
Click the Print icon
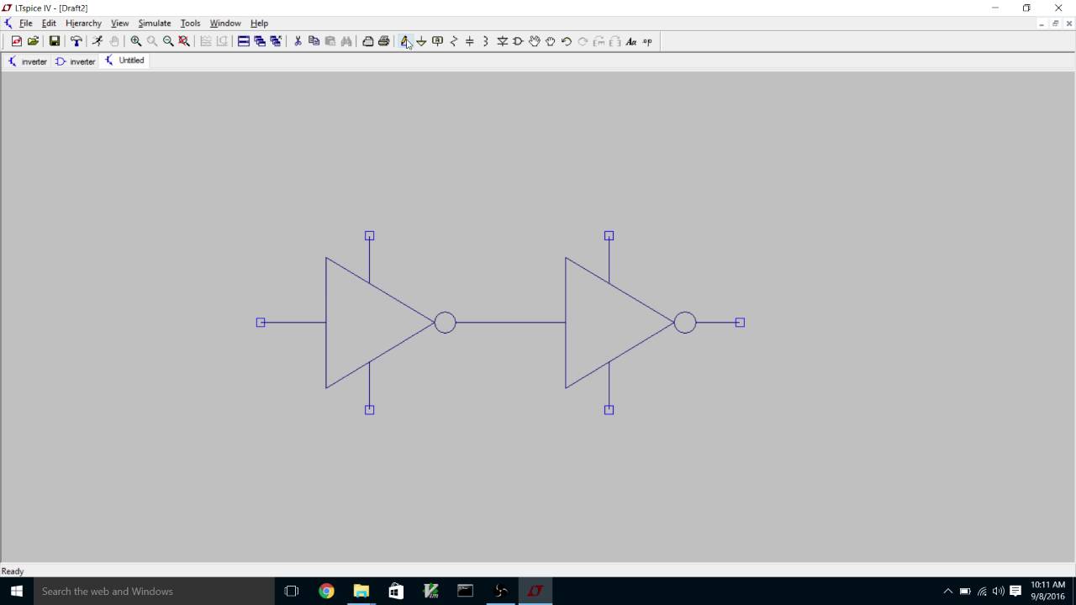(x=384, y=41)
